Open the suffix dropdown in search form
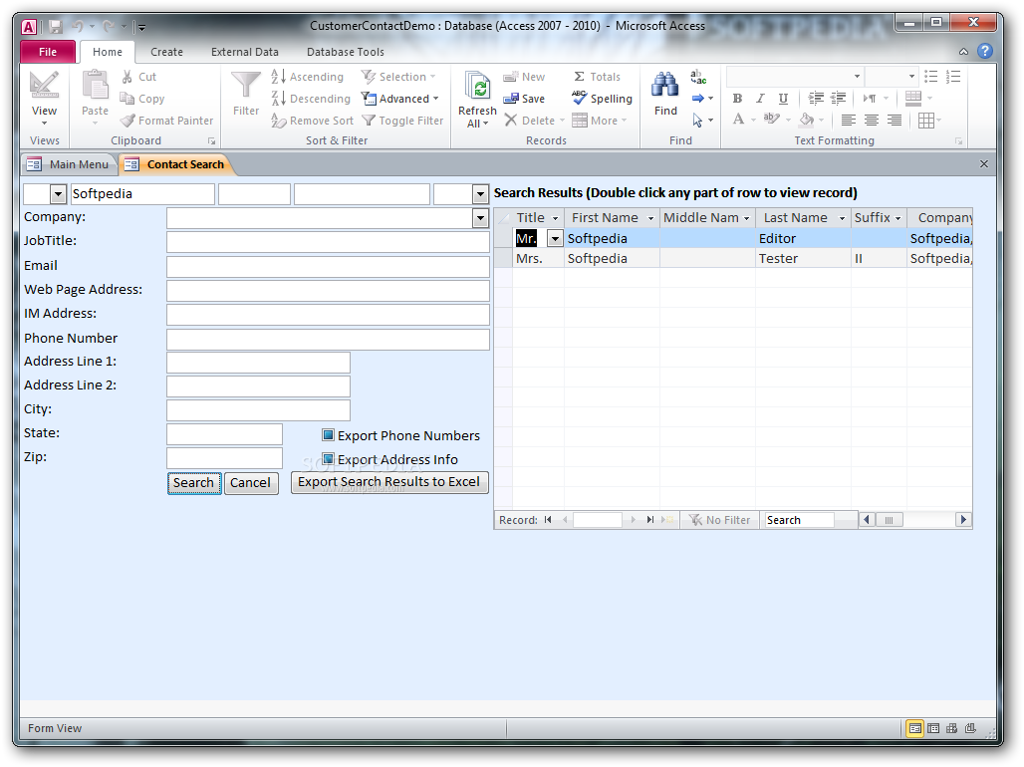This screenshot has width=1024, height=767. pyautogui.click(x=481, y=194)
